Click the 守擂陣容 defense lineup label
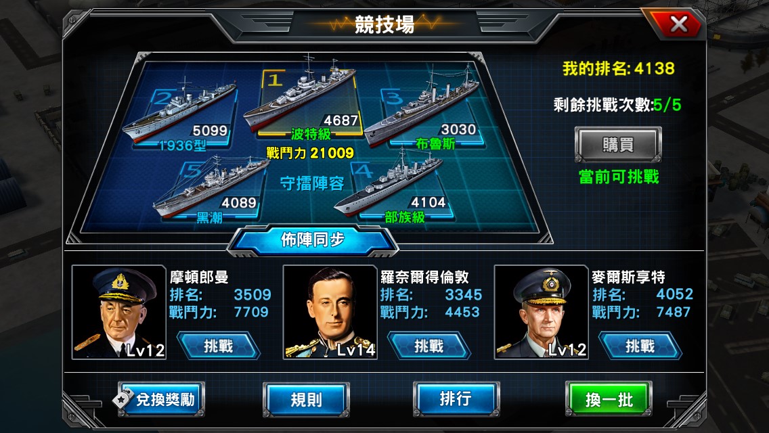The width and height of the screenshot is (769, 433). point(312,183)
